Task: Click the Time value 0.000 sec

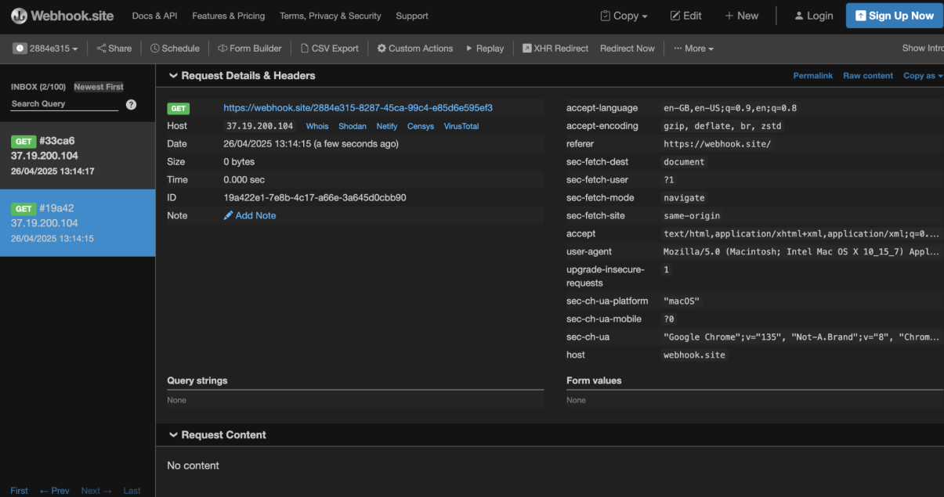Action: point(244,180)
